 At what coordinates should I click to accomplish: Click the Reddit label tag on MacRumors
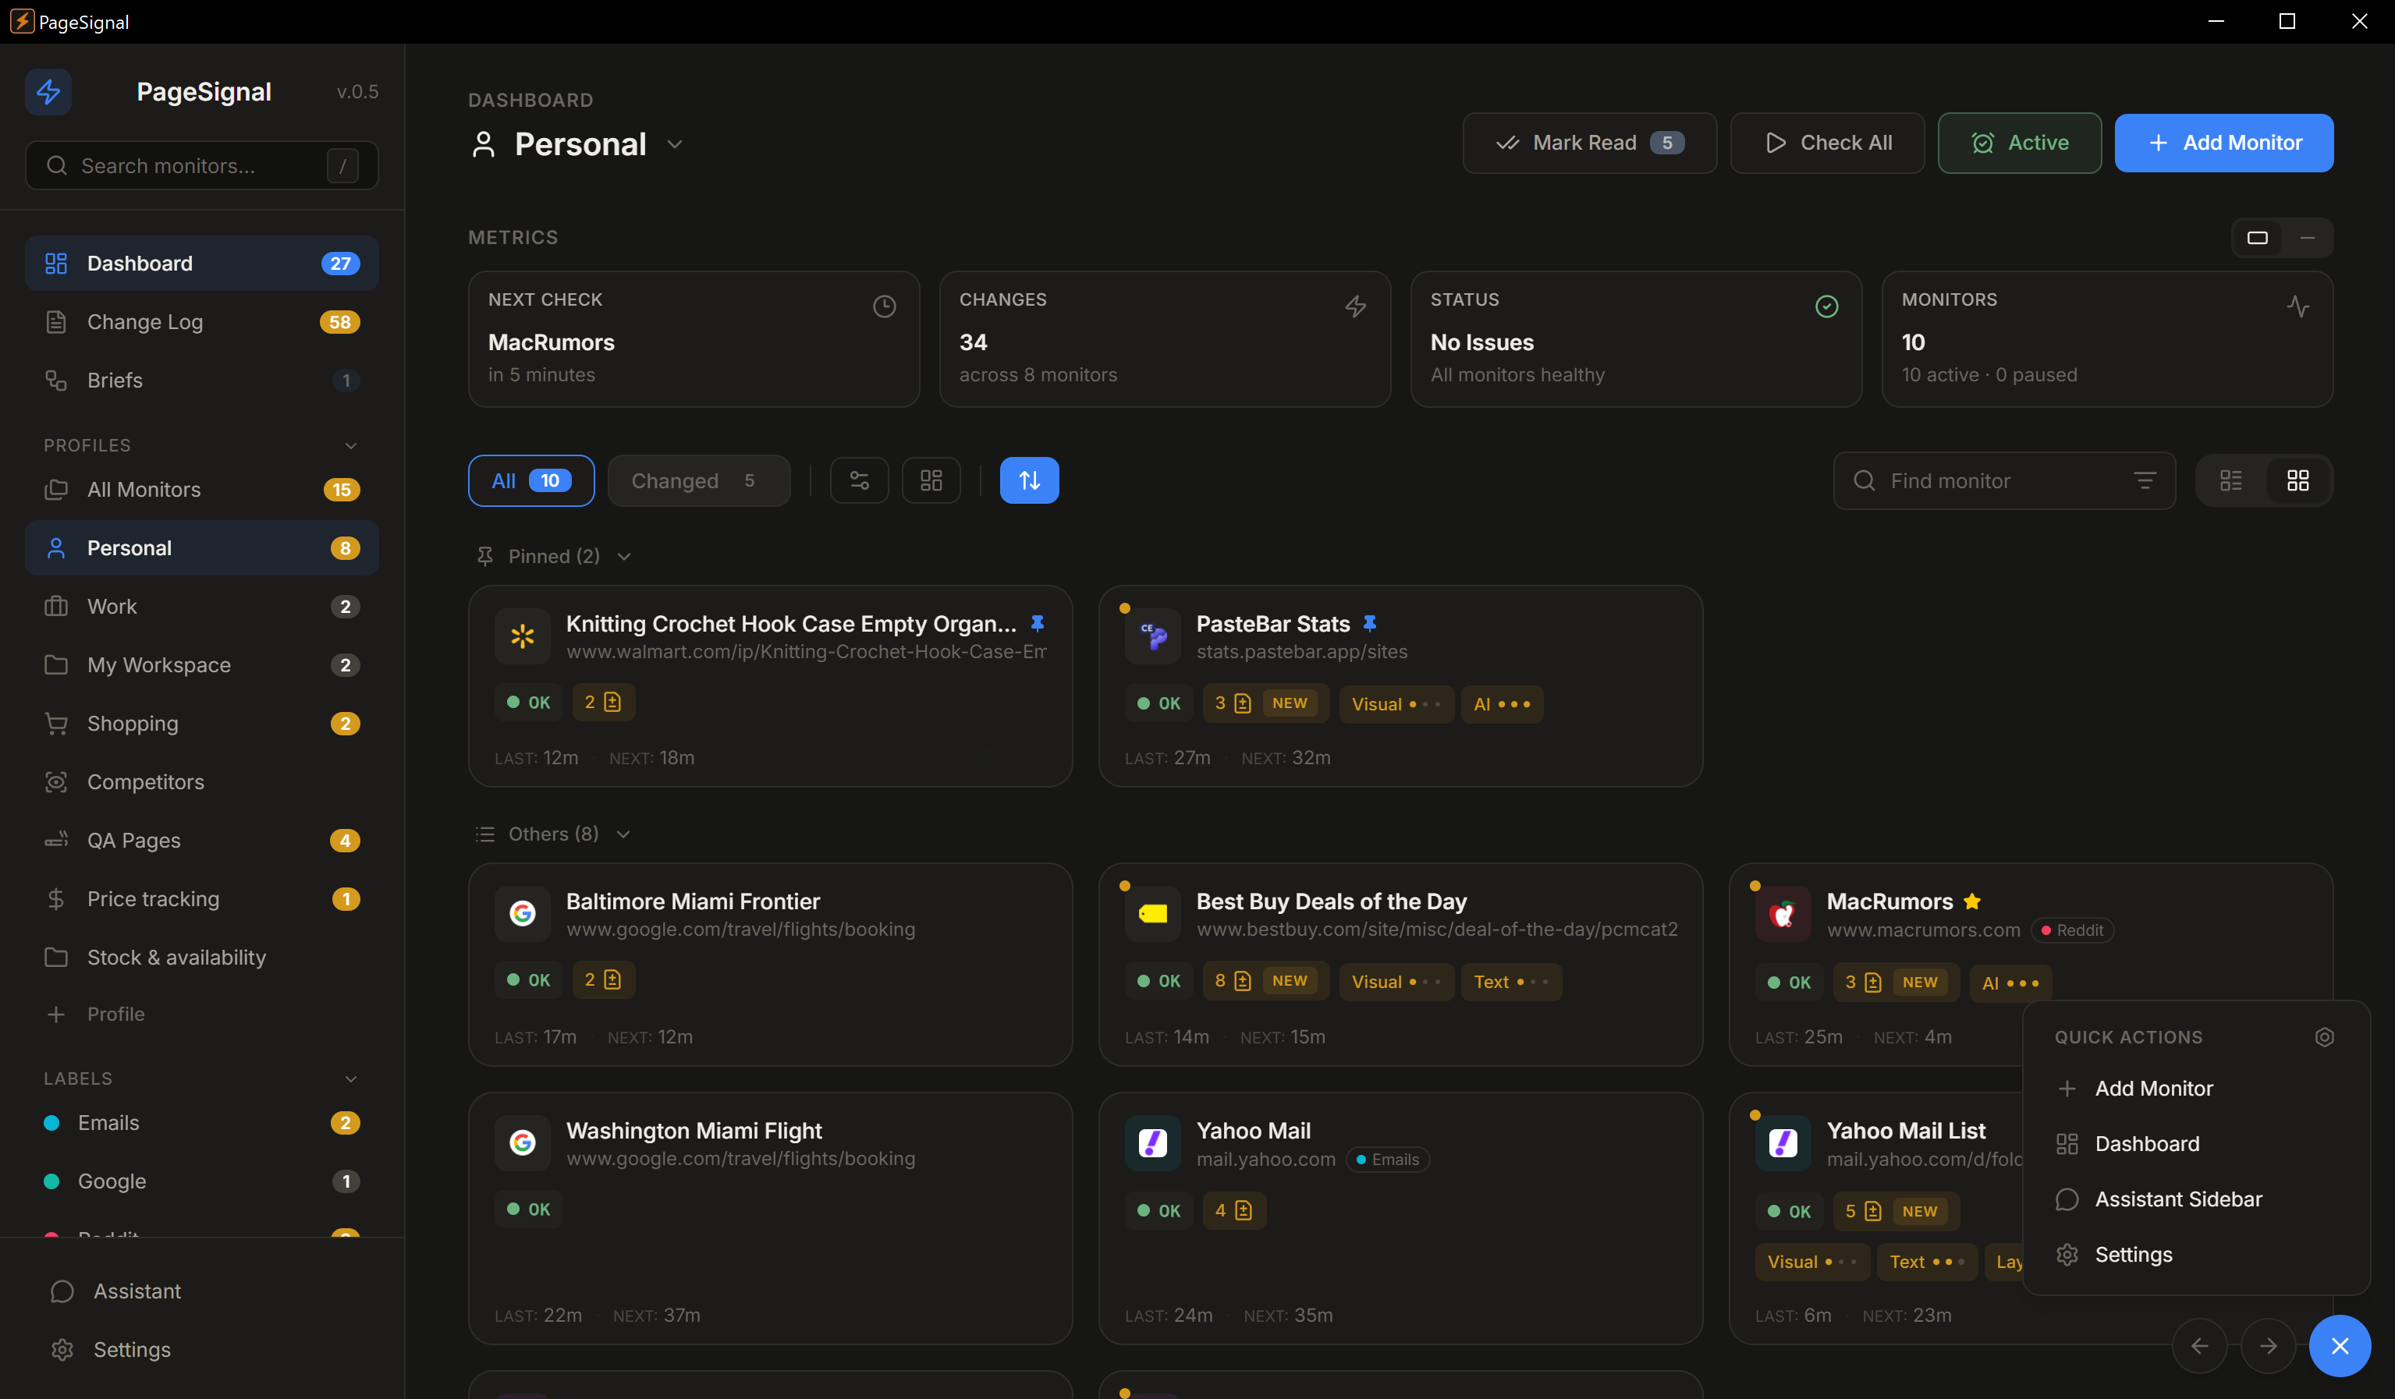[x=2073, y=930]
